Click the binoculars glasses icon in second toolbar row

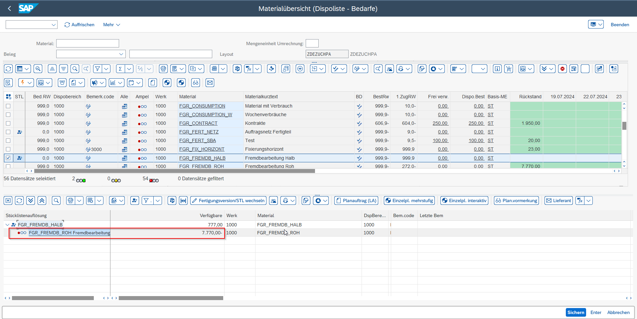pyautogui.click(x=196, y=83)
